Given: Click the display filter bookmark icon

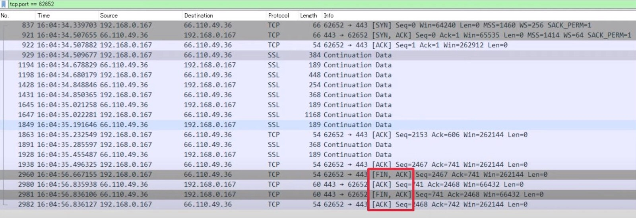Looking at the screenshot, I should [x=4, y=4].
